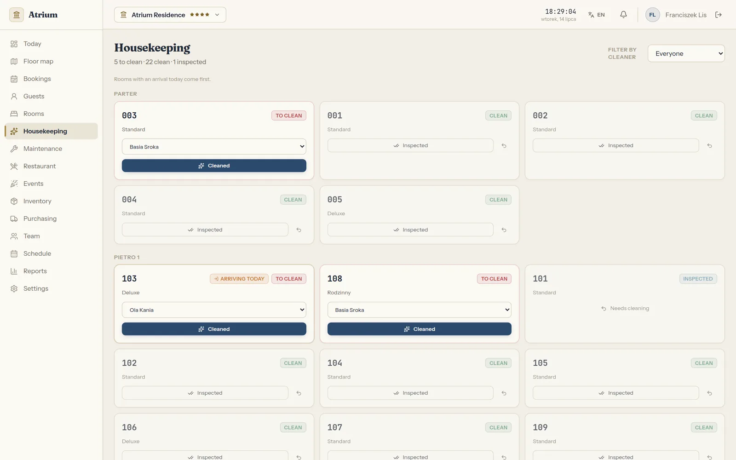This screenshot has width=736, height=460.
Task: Open the Bookings page
Action: click(51, 79)
